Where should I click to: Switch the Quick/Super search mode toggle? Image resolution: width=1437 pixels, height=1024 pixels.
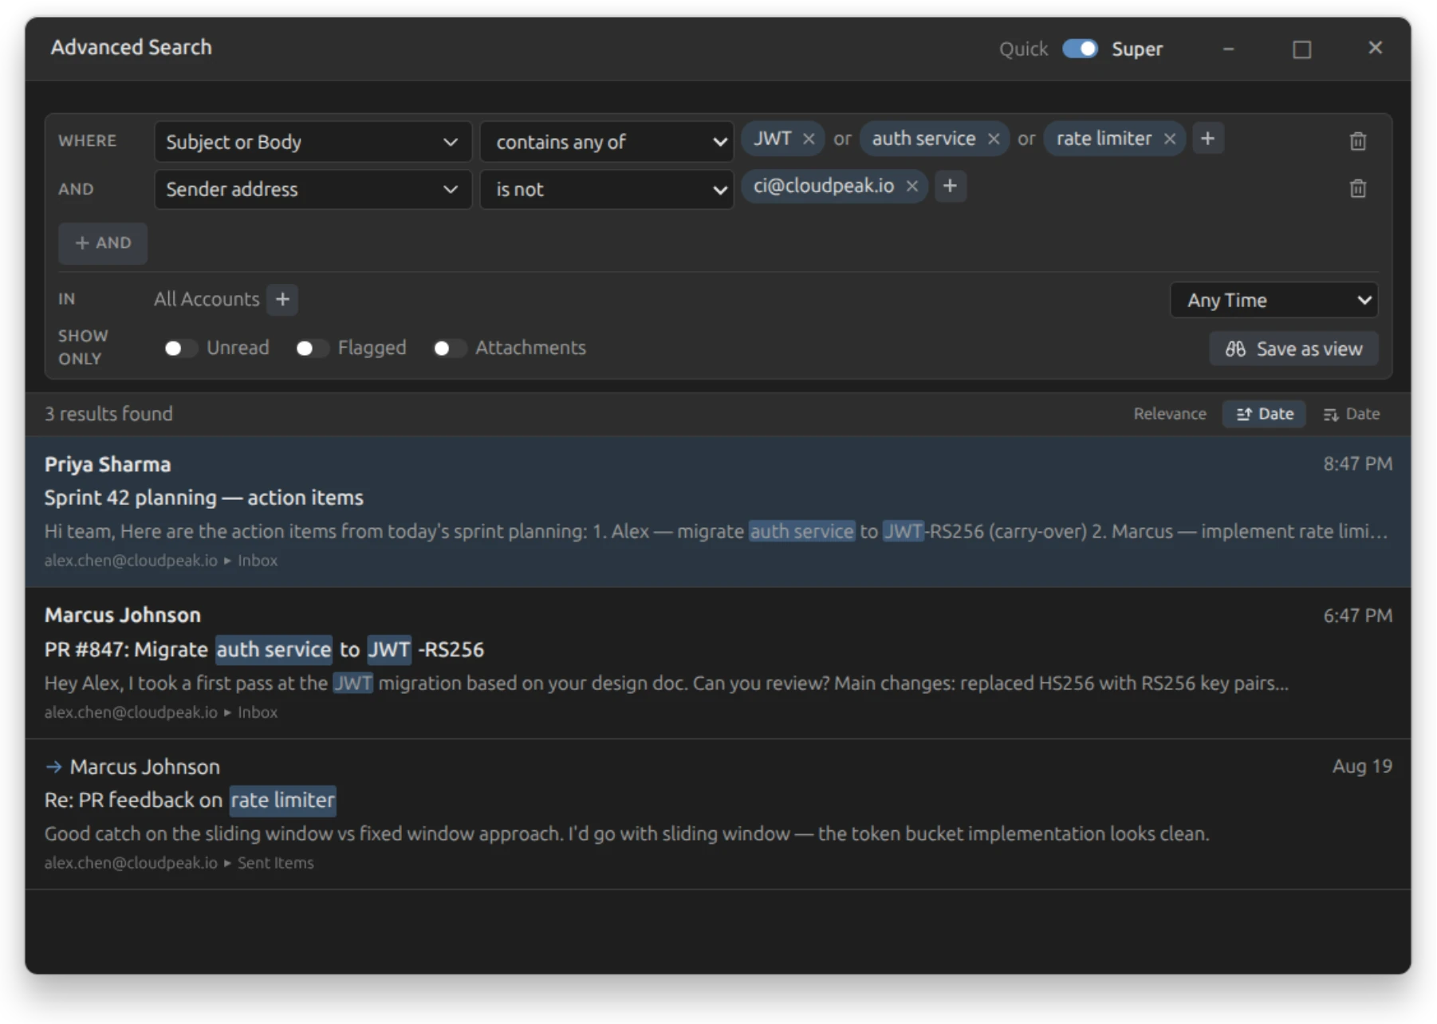(1080, 49)
